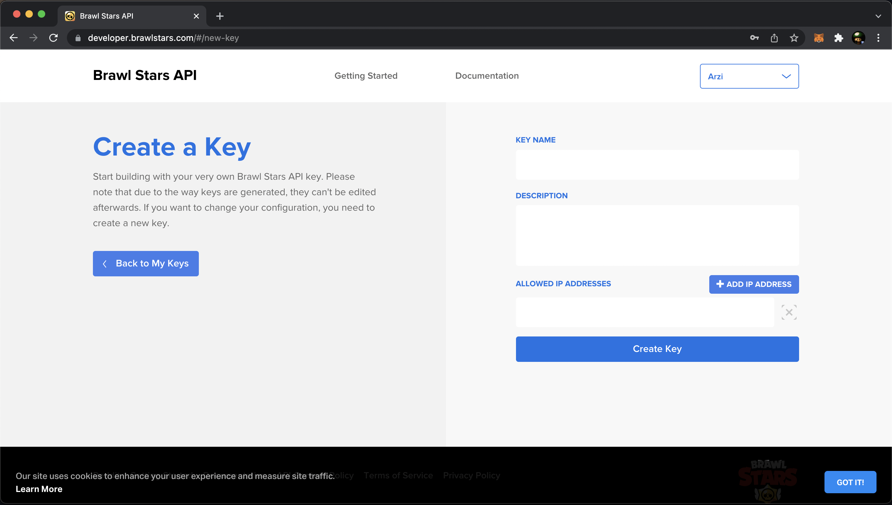Open Chrome profile avatar
The height and width of the screenshot is (505, 892).
pyautogui.click(x=858, y=38)
